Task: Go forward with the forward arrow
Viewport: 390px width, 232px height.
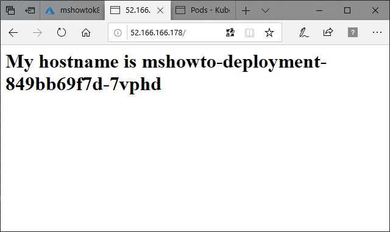Action: coord(37,32)
